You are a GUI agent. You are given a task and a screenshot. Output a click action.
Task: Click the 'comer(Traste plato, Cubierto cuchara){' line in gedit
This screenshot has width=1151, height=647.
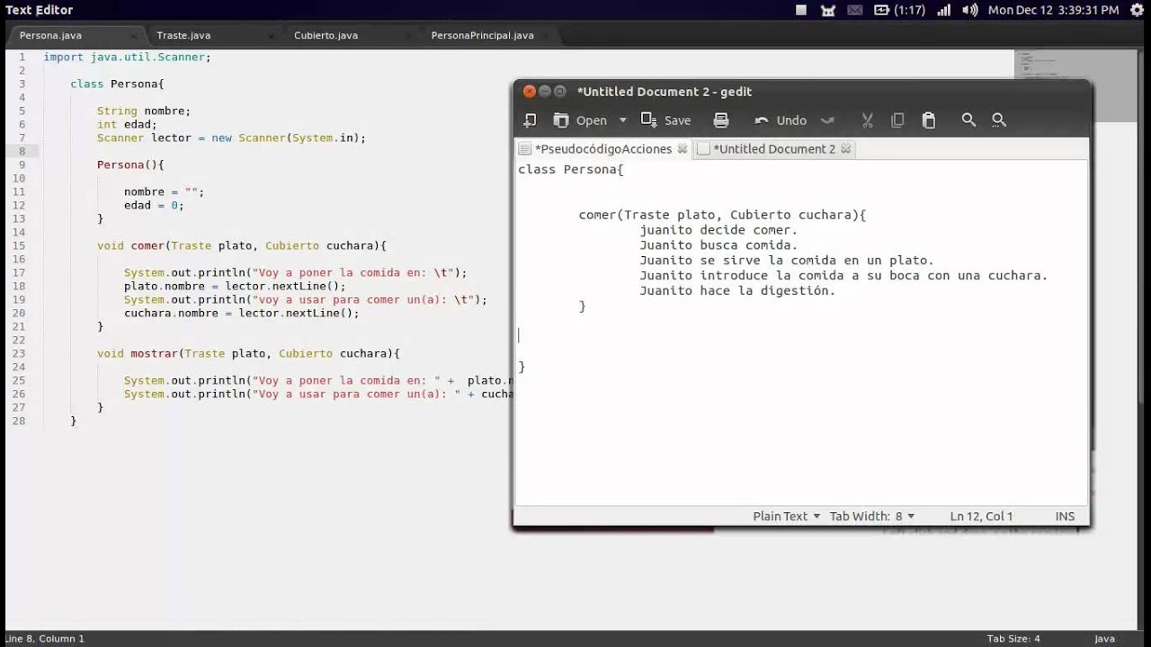tap(722, 215)
